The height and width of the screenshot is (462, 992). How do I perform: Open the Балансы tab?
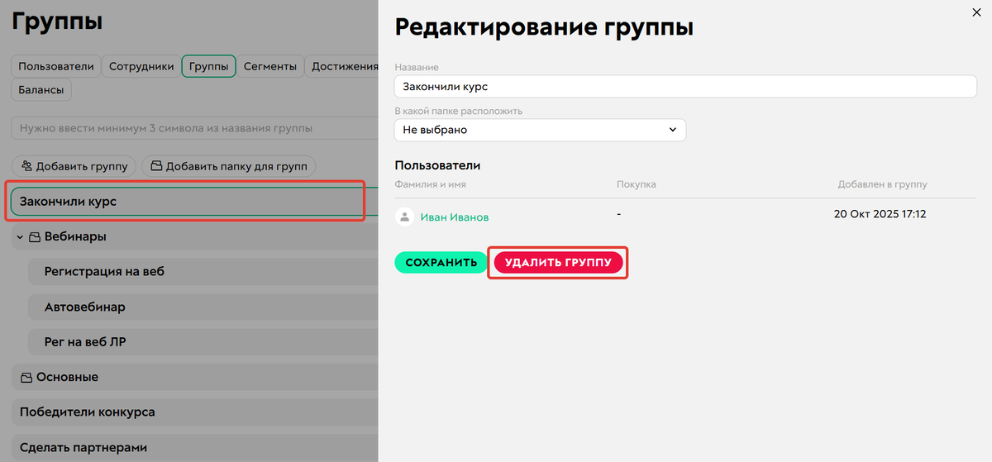41,90
